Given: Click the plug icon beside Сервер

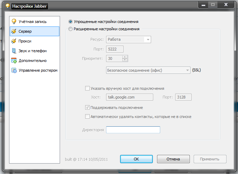Looking at the screenshot, I should pyautogui.click(x=14, y=31).
